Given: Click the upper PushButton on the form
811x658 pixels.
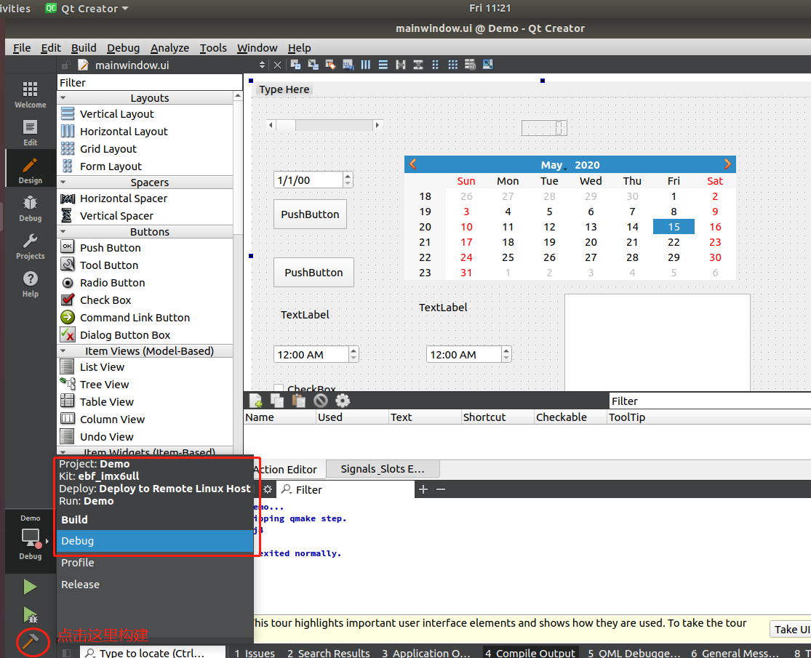Looking at the screenshot, I should [x=310, y=214].
